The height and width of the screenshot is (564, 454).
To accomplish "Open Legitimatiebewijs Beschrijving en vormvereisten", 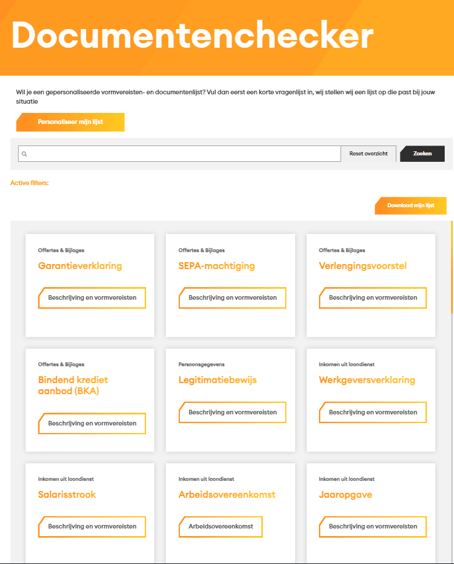I will click(x=232, y=412).
